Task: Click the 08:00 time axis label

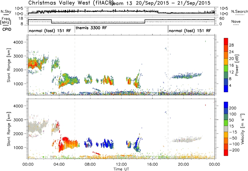Action: 90,165
